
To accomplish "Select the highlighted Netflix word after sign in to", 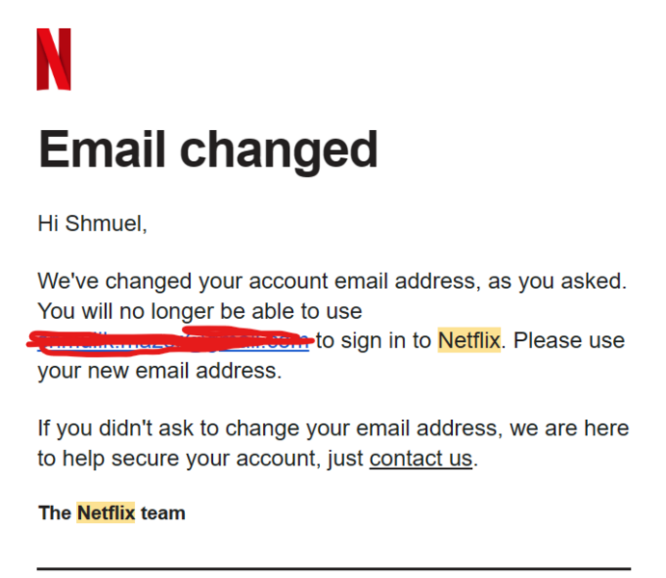I will pos(469,340).
